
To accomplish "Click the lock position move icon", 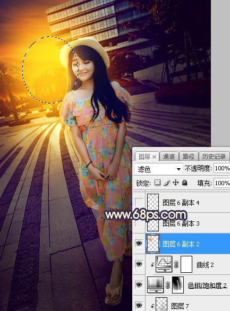I will (176, 183).
